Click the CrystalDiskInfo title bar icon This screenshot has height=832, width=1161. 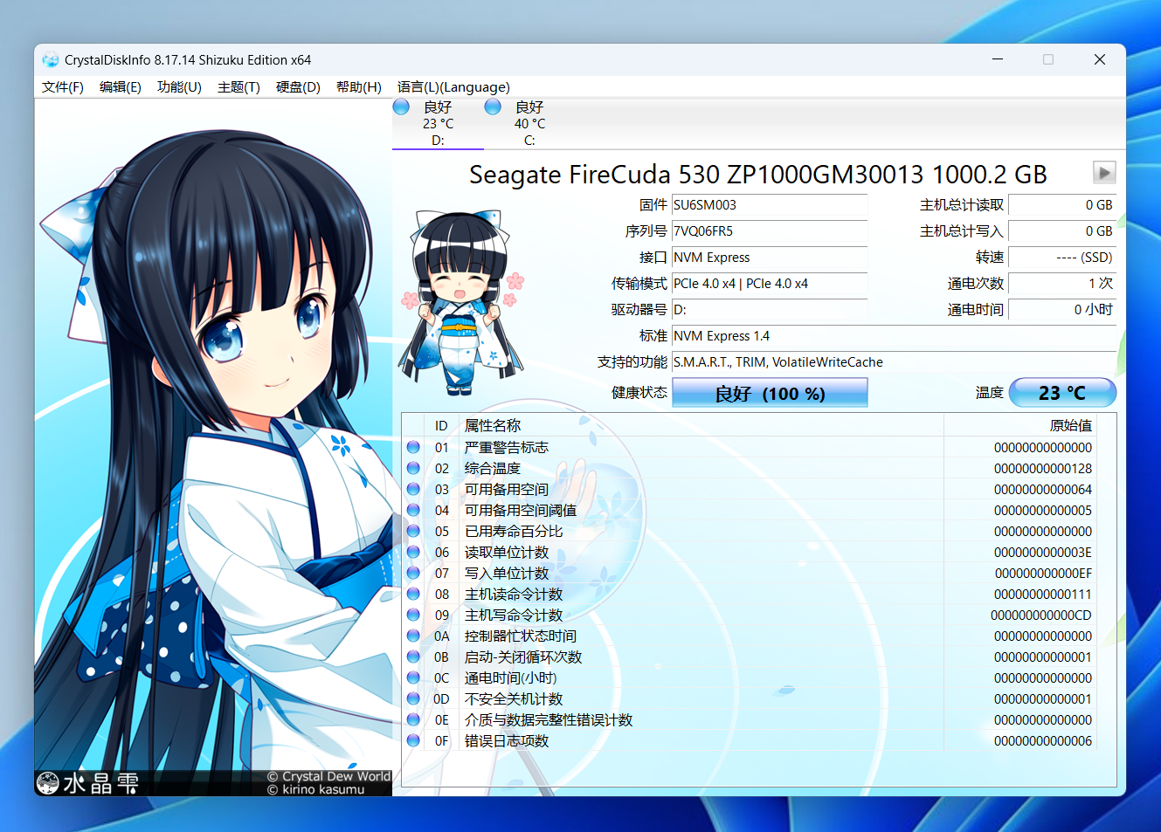tap(51, 59)
